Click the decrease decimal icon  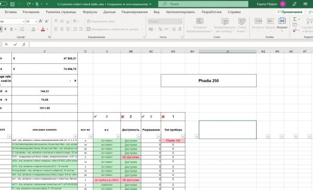pyautogui.click(x=179, y=29)
